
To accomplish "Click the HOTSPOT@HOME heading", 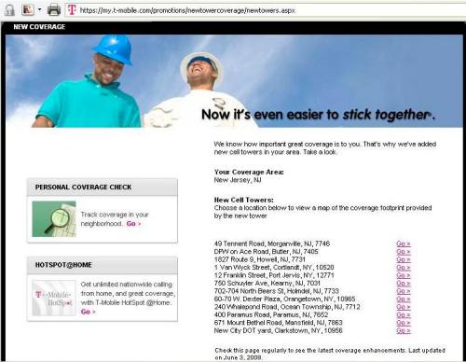I will coord(63,265).
